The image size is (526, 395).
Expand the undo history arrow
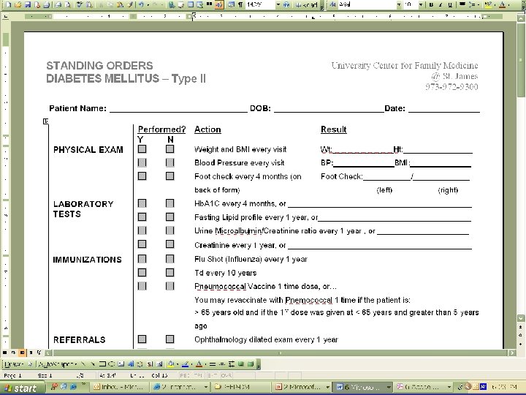click(x=148, y=4)
